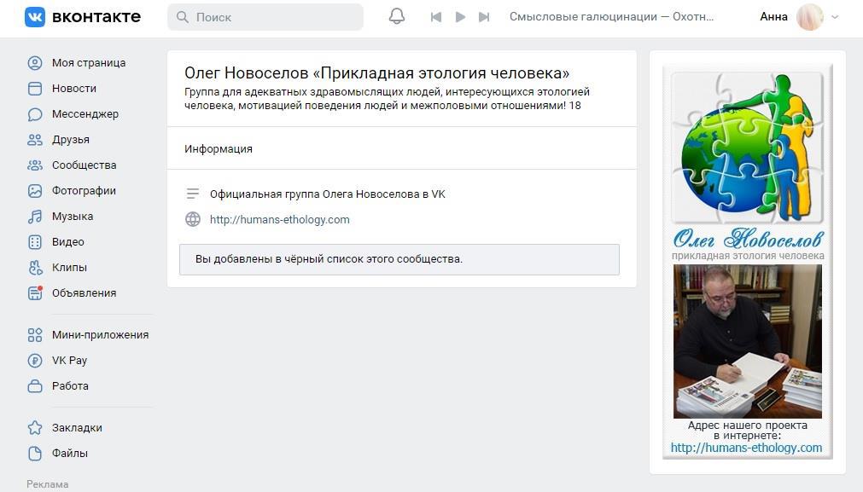Open VK Pay in the sidebar
863x492 pixels.
click(69, 361)
